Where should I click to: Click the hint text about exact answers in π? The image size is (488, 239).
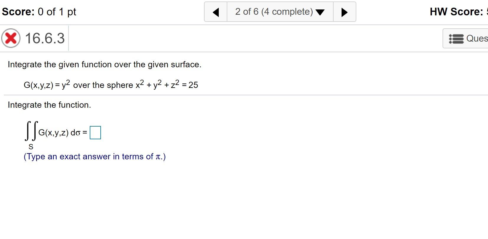(x=94, y=156)
